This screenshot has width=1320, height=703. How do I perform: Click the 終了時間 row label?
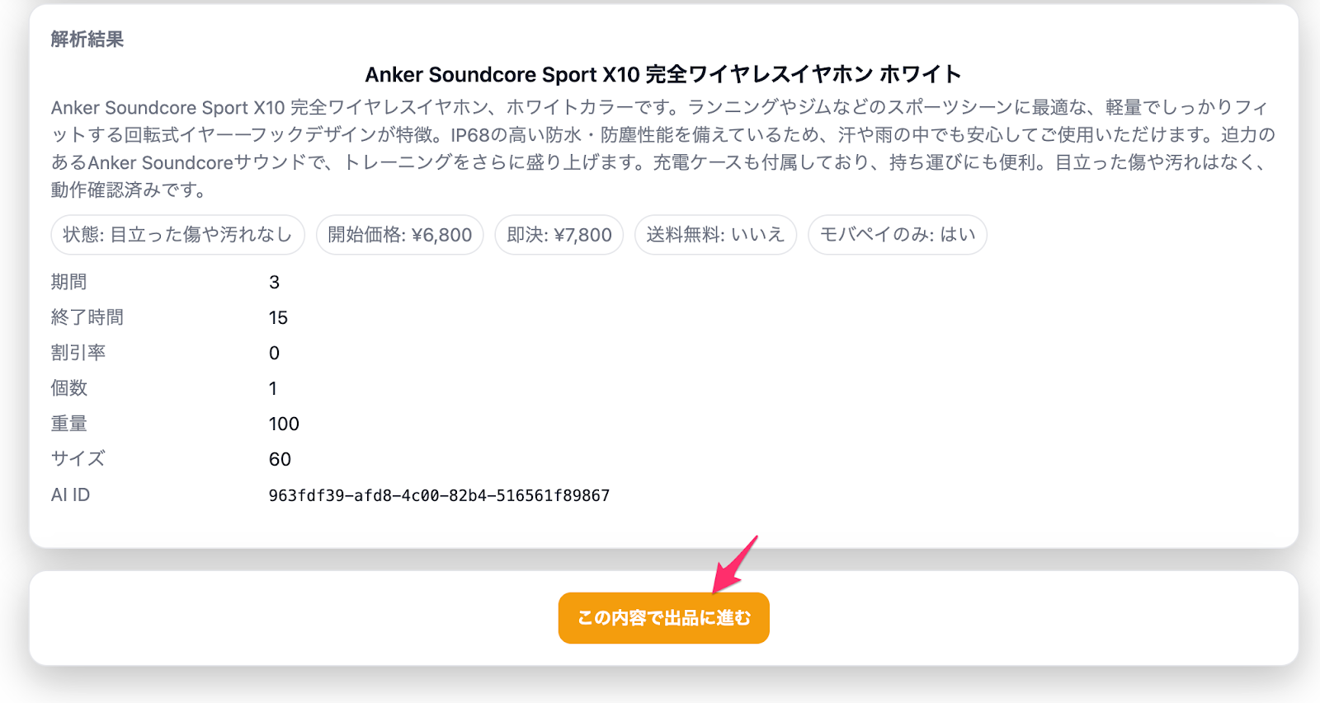coord(87,318)
